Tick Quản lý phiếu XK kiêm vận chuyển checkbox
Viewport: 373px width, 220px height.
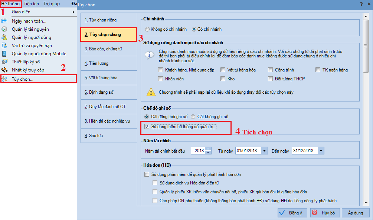pyautogui.click(x=155, y=192)
